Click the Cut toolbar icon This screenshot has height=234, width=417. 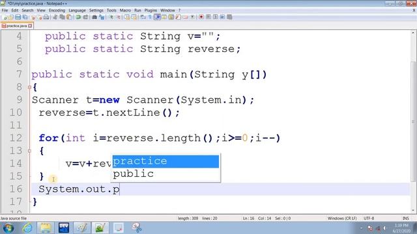(x=55, y=18)
